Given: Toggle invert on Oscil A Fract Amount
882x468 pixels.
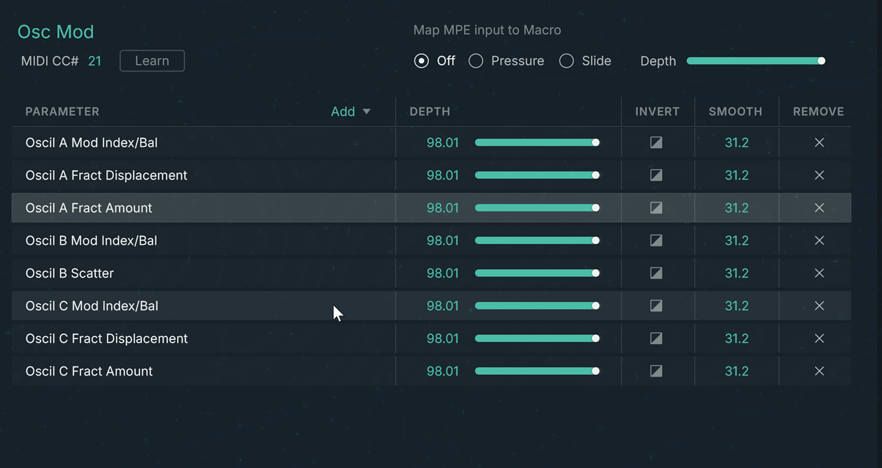Looking at the screenshot, I should tap(656, 208).
